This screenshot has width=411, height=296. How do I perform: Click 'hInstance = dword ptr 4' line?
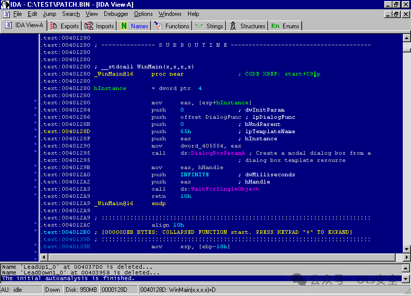point(147,88)
